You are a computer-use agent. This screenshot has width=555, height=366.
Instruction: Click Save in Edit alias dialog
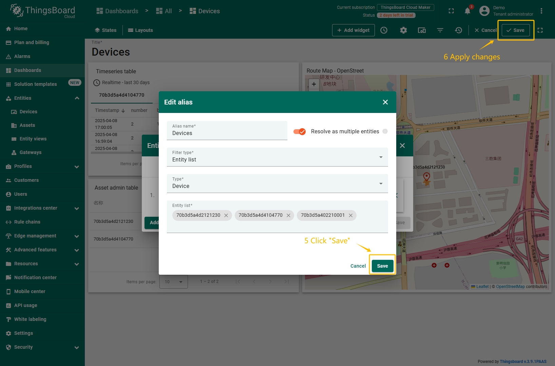[382, 266]
